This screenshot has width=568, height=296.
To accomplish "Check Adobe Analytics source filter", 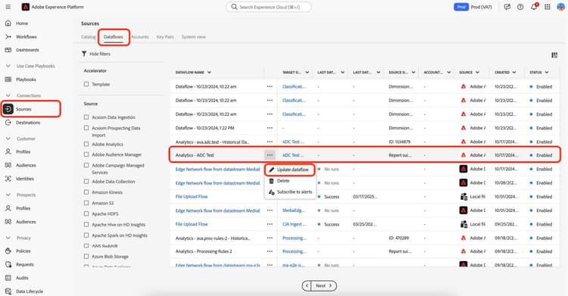I will (86, 144).
